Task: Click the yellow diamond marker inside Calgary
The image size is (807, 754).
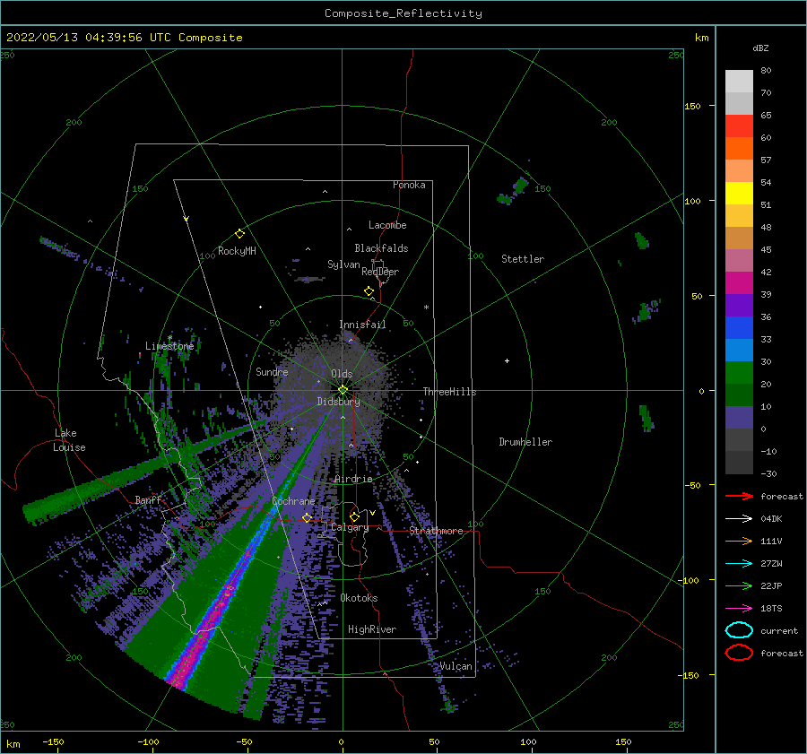Action: coord(354,516)
